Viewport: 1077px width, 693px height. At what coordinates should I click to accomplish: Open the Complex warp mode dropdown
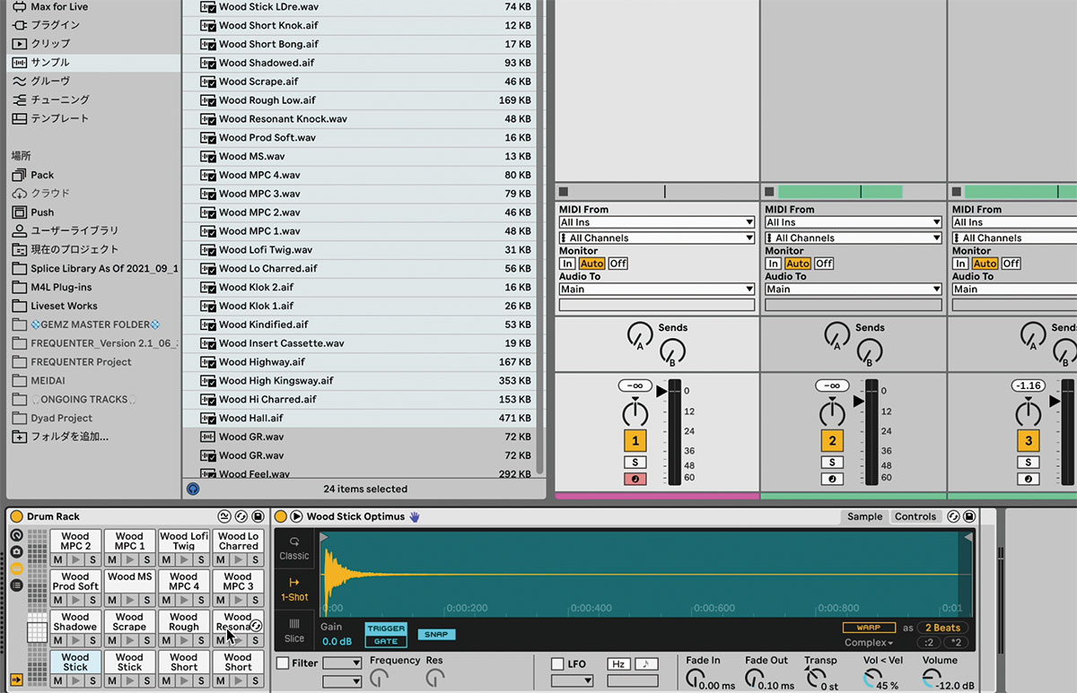[x=869, y=643]
